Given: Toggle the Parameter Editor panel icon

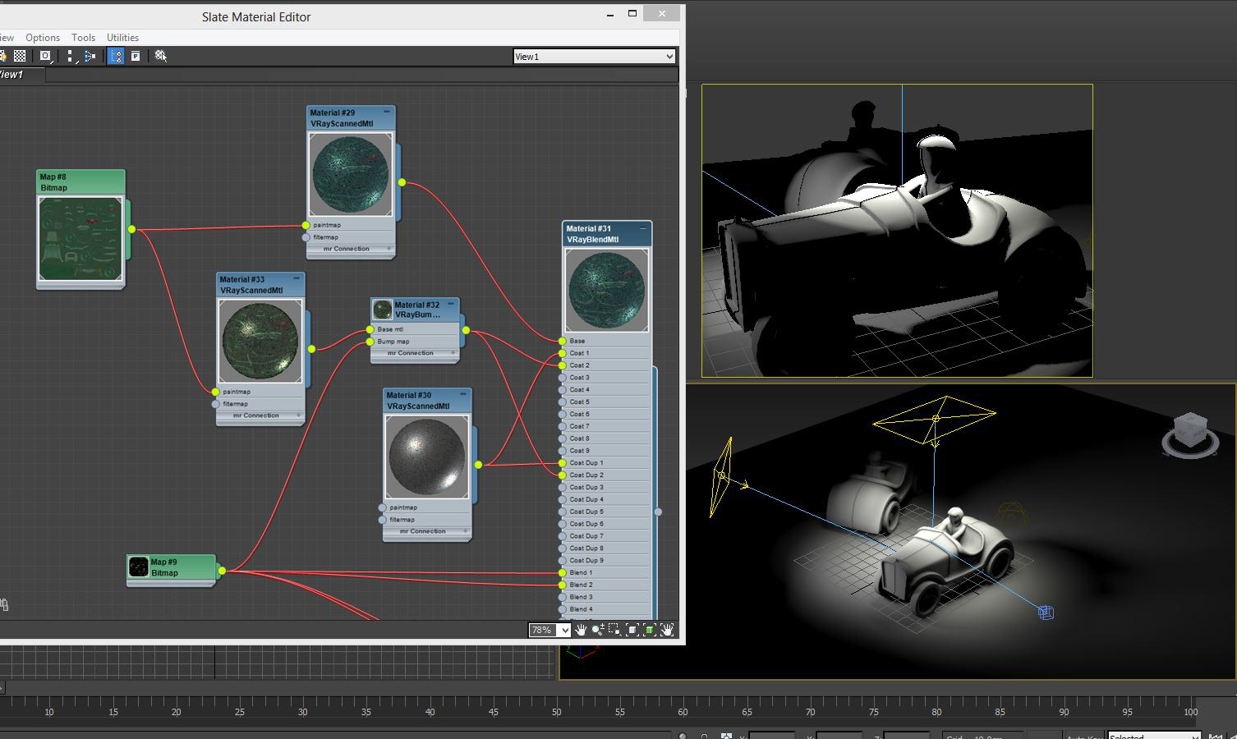Looking at the screenshot, I should 136,56.
